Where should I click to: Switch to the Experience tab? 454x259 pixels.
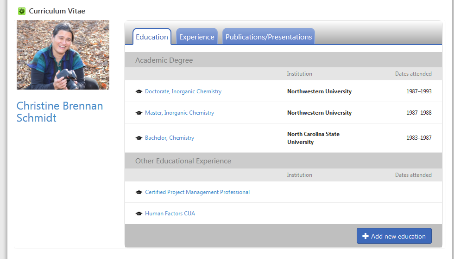pos(196,37)
